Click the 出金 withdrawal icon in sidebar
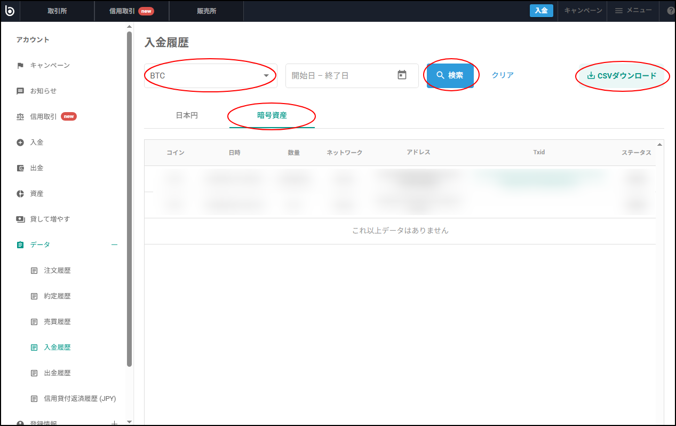Viewport: 676px width, 426px height. pyautogui.click(x=21, y=167)
